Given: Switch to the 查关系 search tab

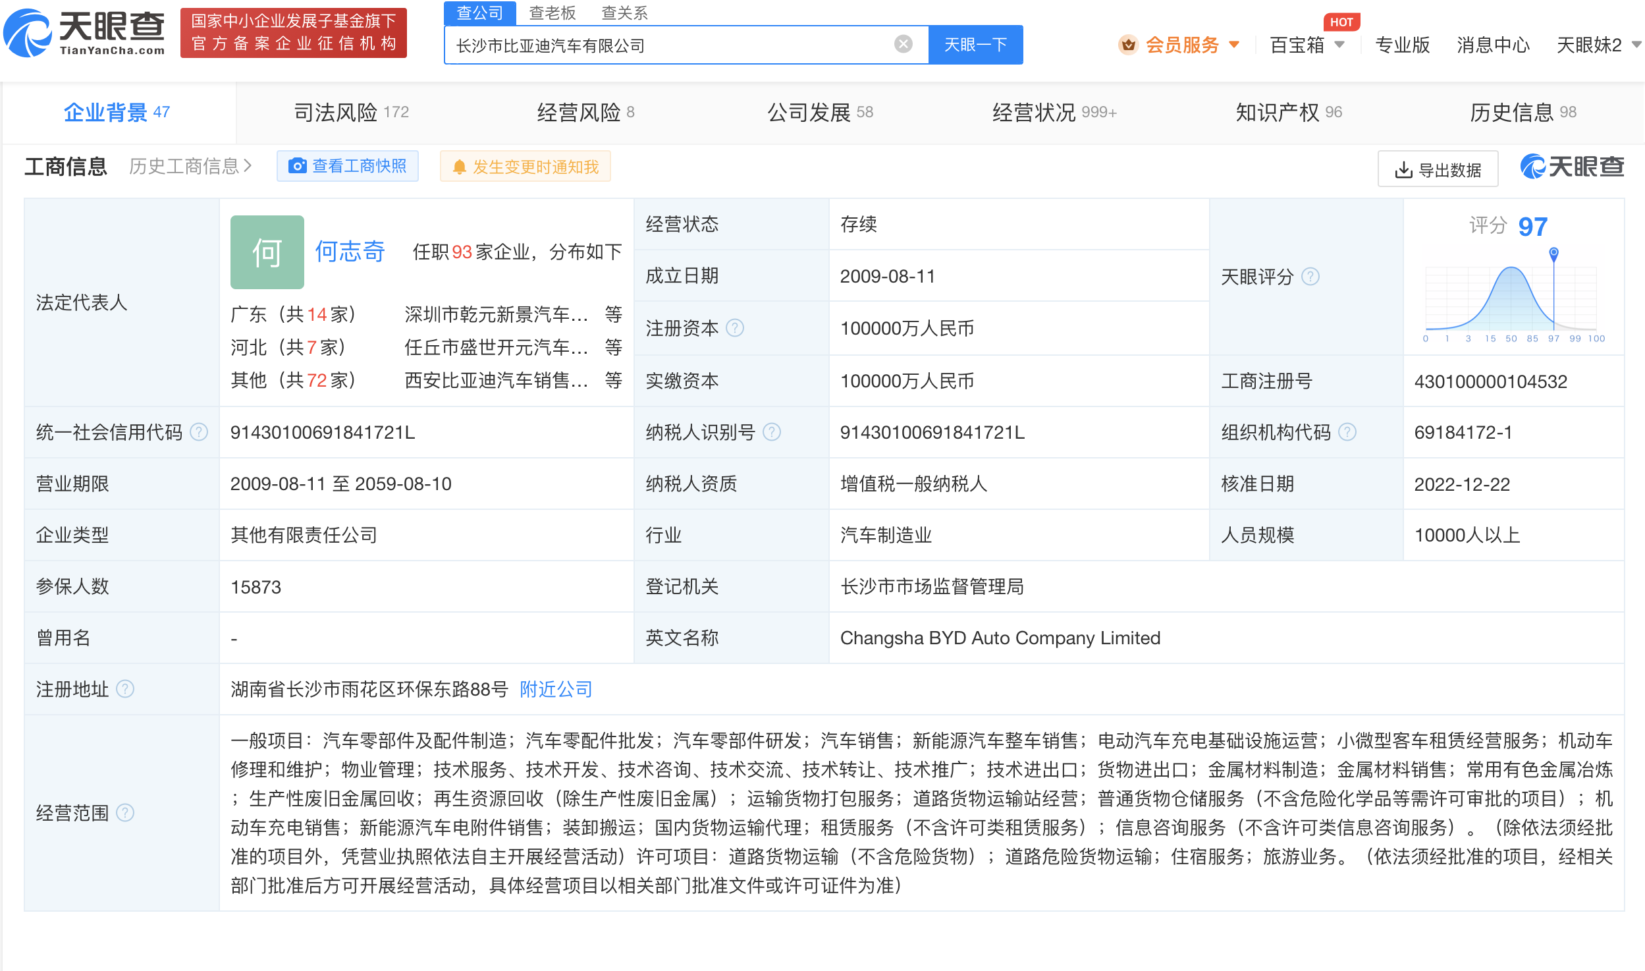Looking at the screenshot, I should [625, 13].
